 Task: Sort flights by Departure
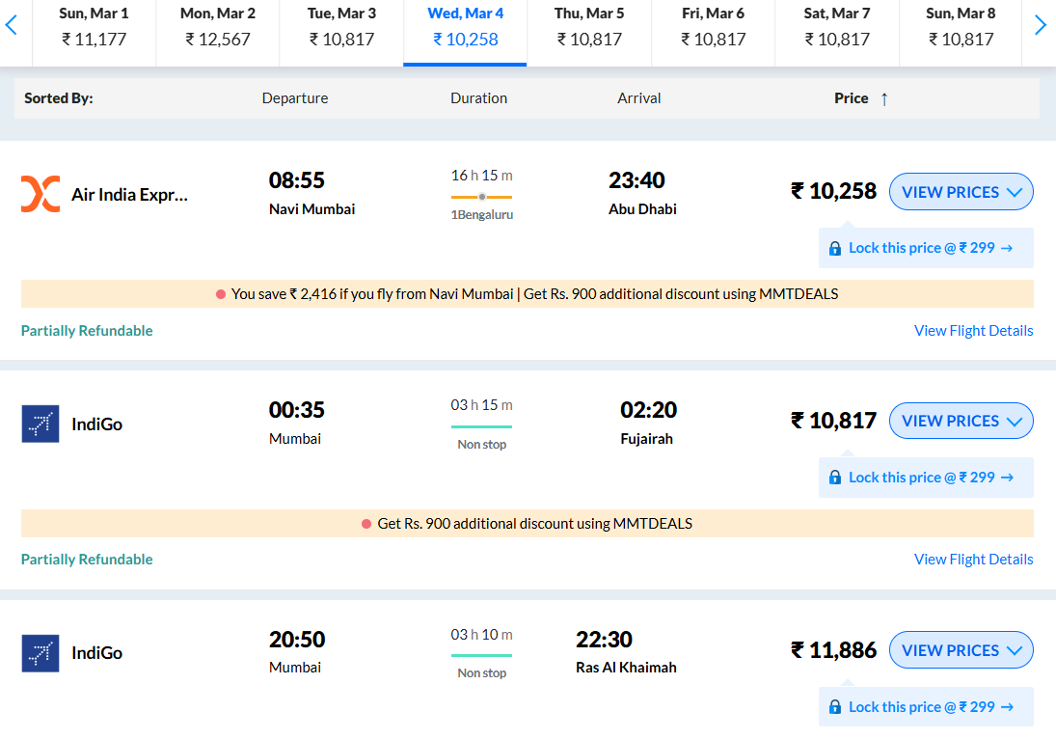click(295, 98)
